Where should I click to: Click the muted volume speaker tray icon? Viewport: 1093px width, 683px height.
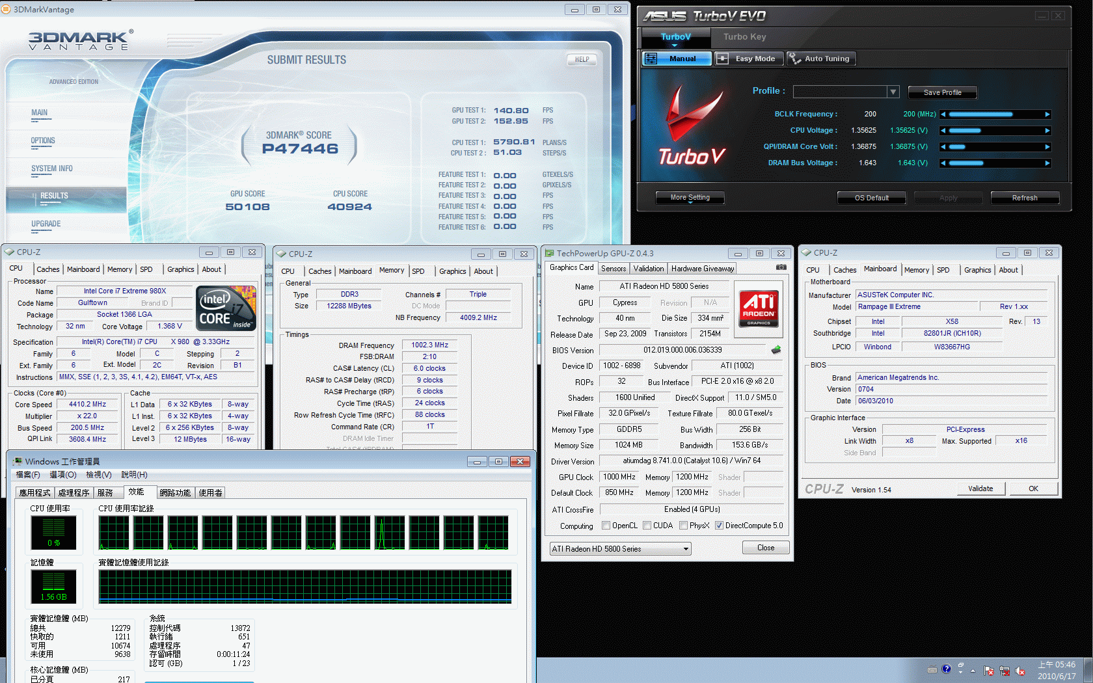click(x=1019, y=671)
